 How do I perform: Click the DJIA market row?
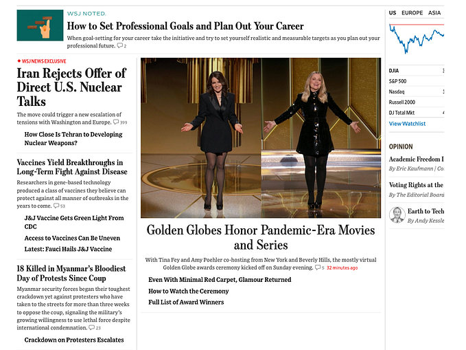pyautogui.click(x=417, y=71)
